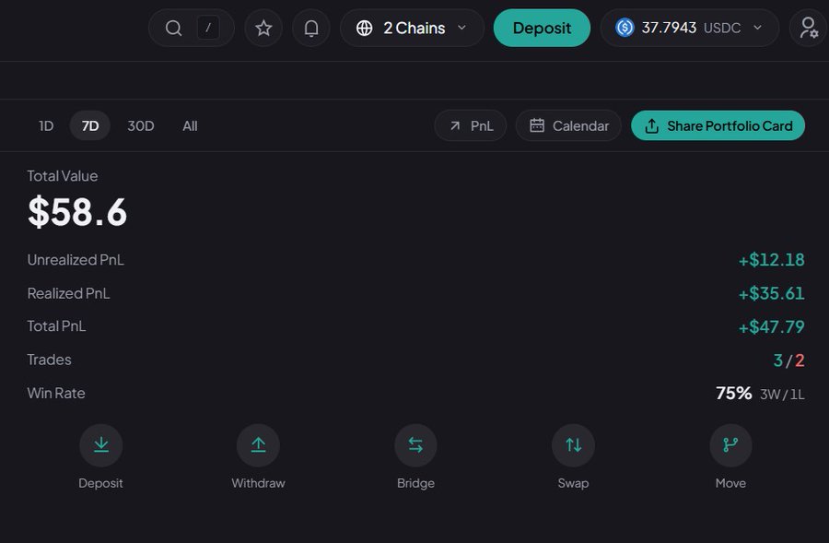Click the Realized PnL label
The image size is (829, 543).
click(x=69, y=293)
